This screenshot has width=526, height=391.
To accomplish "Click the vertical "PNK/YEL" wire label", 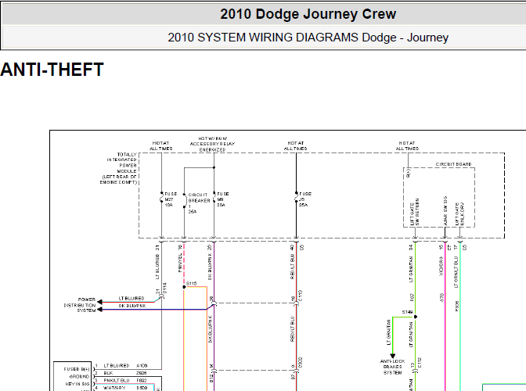I will click(x=180, y=262).
